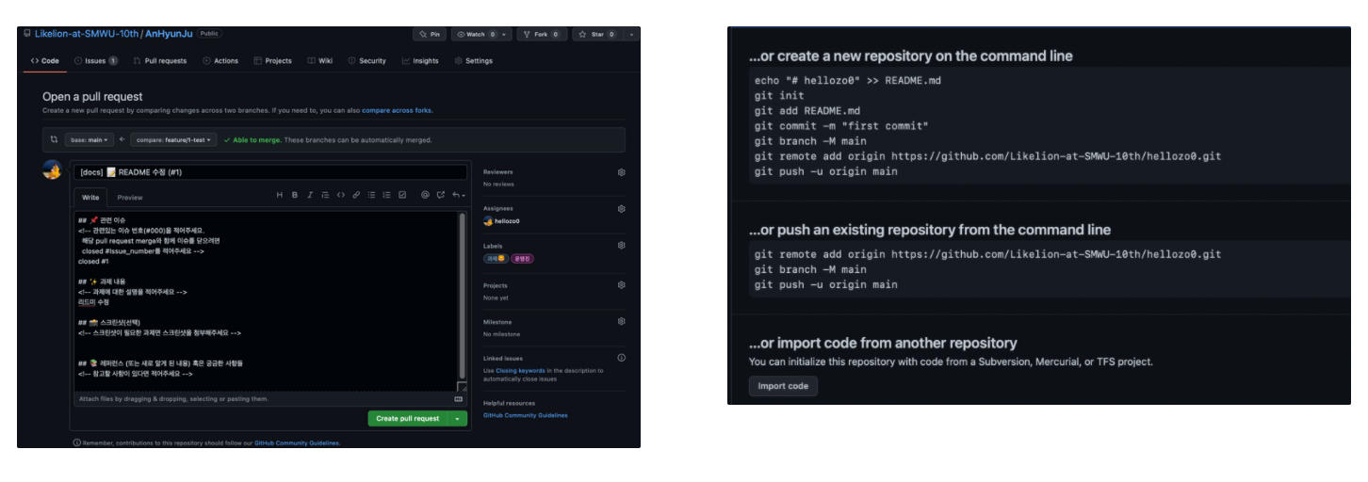Screen dimensions: 1368x482
Task: Click the blue '과제' label badge
Action: pos(495,258)
